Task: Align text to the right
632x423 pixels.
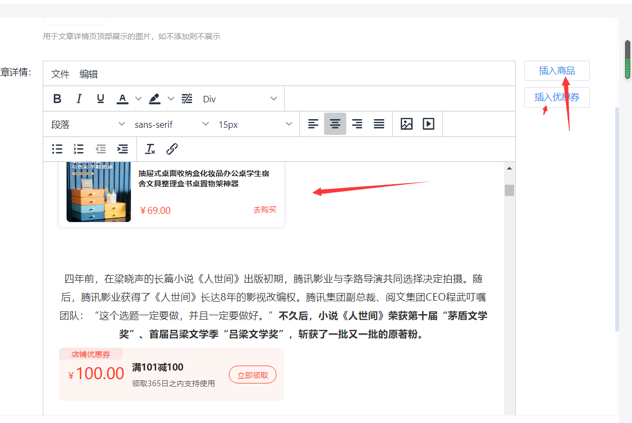Action: click(357, 124)
